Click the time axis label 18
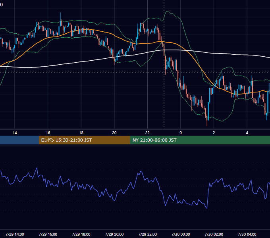 click(81, 133)
